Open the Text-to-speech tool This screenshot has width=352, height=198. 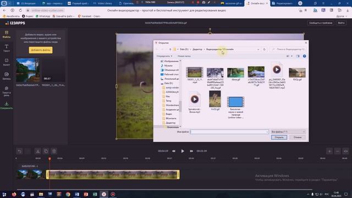point(7,91)
